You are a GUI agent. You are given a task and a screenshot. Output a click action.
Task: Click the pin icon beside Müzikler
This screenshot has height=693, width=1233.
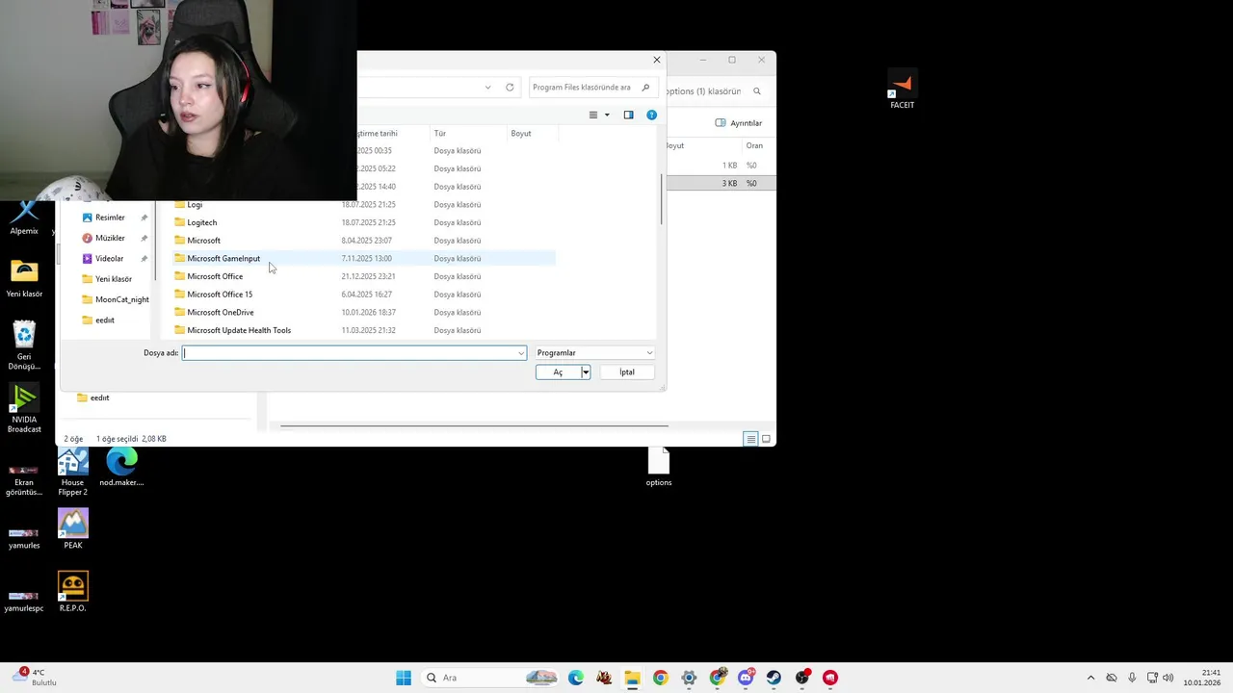[x=144, y=238]
